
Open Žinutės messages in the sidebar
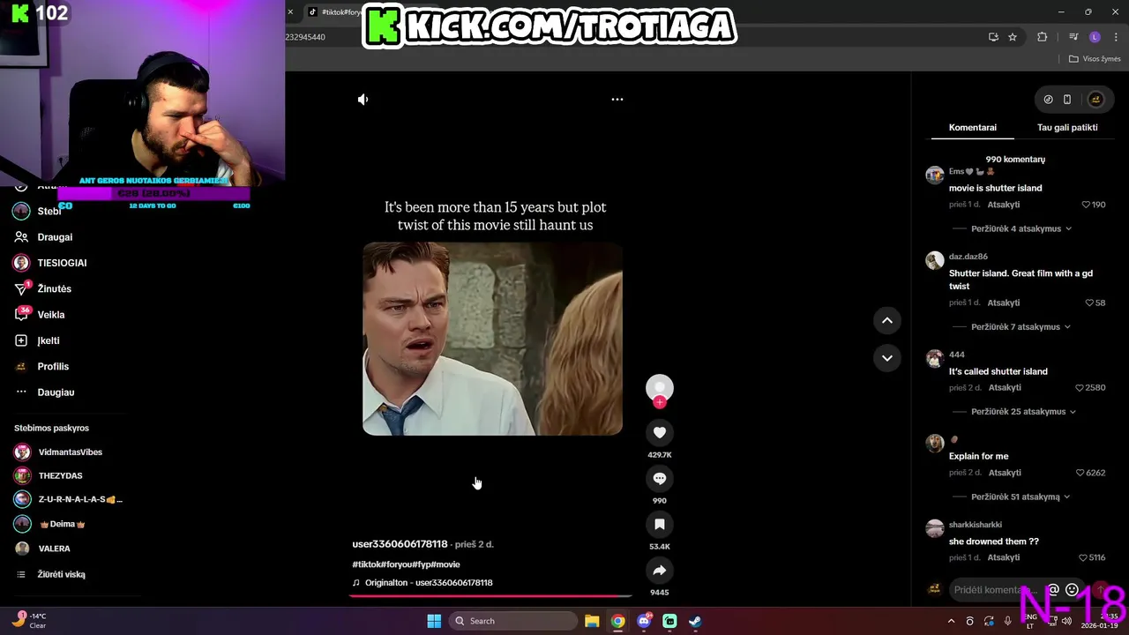[55, 288]
